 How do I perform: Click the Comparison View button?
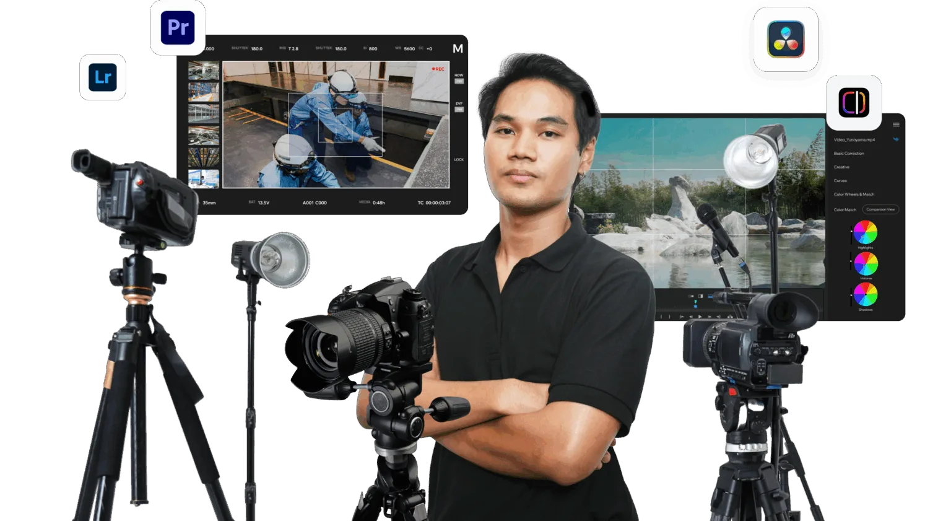pos(880,209)
